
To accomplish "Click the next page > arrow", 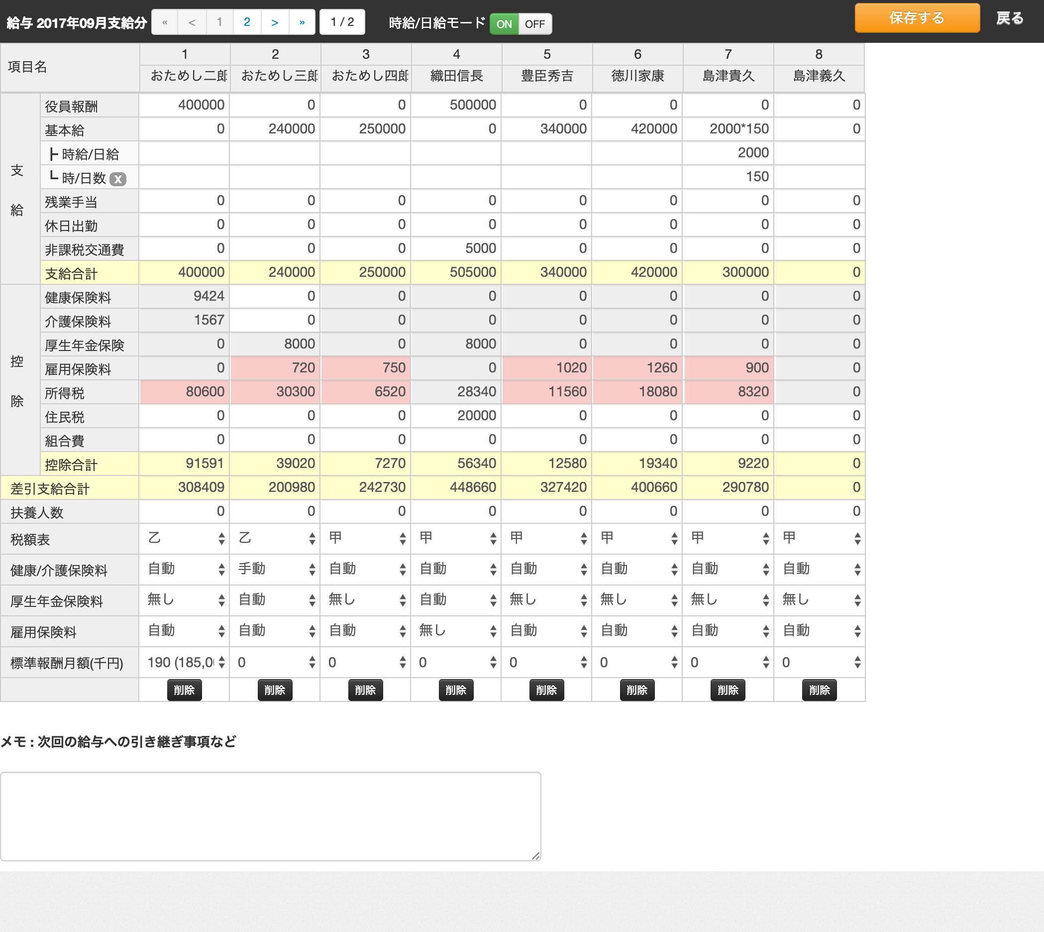I will coord(275,22).
